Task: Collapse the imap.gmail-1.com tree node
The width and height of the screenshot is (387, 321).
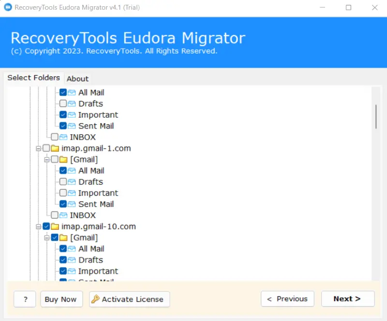Action: point(38,149)
